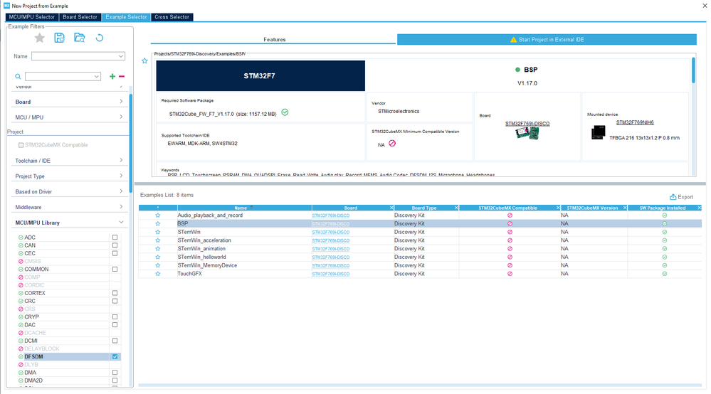Viewport: 711px width, 394px height.
Task: Remove the Board Type column via X
Action: coord(456,208)
